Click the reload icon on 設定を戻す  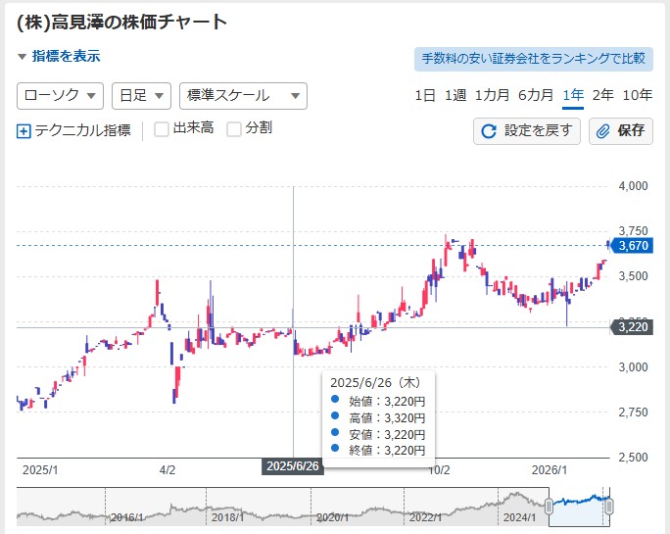click(490, 131)
